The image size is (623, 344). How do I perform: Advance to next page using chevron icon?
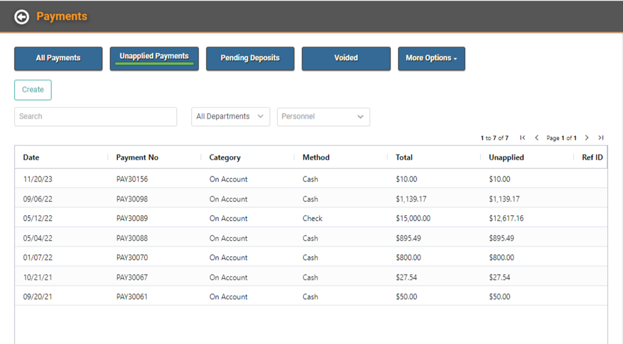(586, 137)
